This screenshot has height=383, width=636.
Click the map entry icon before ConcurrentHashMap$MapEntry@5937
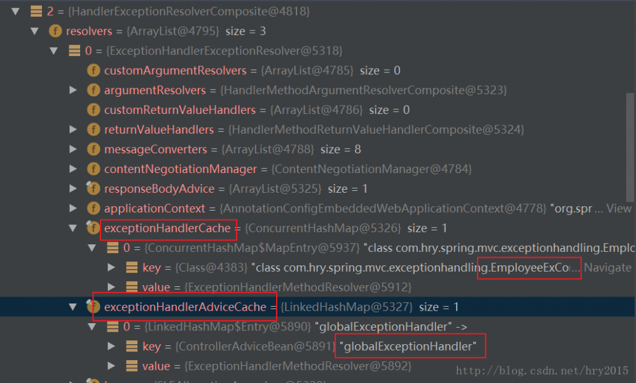(112, 247)
